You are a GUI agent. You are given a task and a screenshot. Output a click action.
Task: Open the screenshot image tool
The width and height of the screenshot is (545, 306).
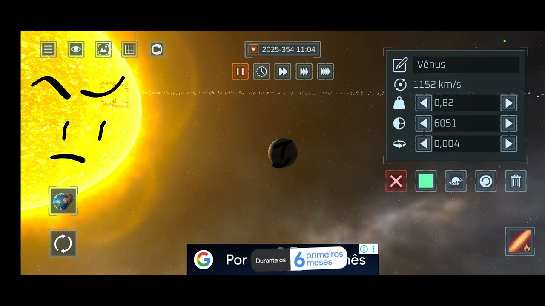[103, 50]
